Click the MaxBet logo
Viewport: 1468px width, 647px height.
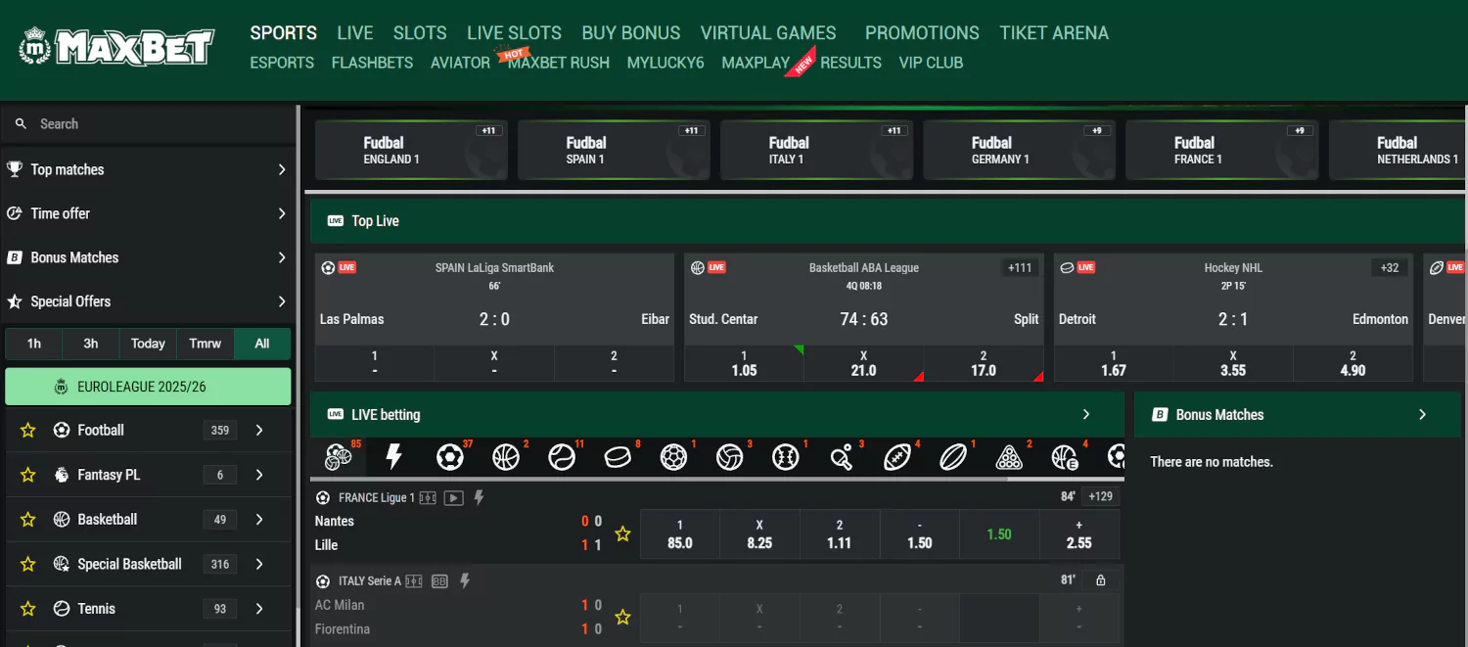116,47
